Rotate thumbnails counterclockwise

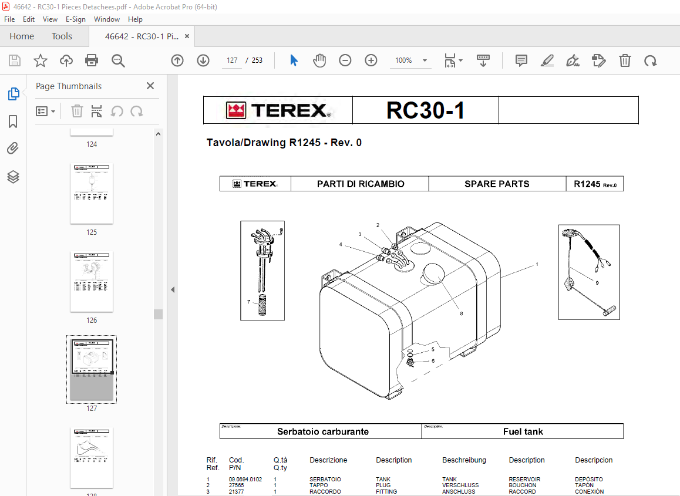117,112
